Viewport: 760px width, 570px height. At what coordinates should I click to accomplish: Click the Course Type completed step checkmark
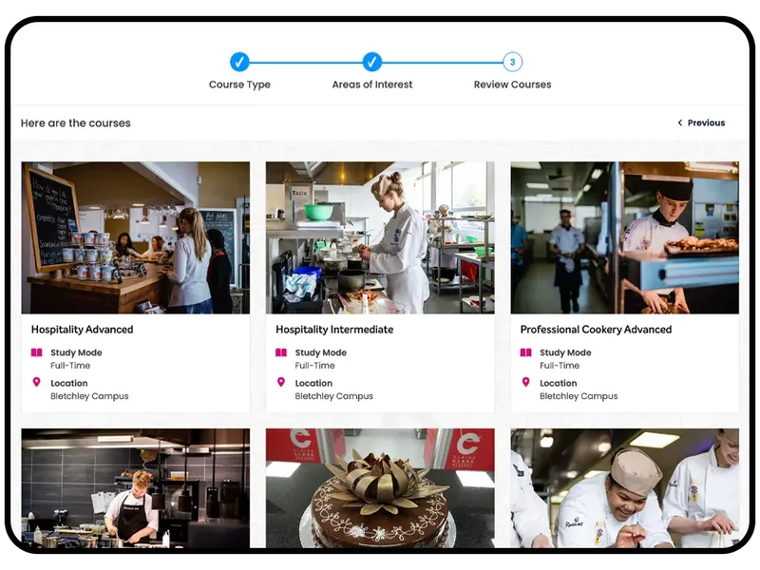[x=239, y=62]
